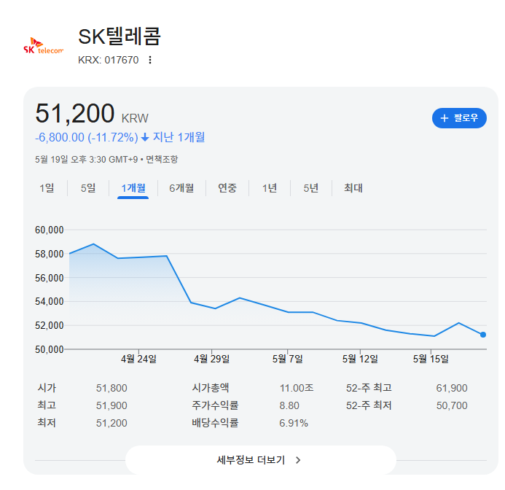Switch to the 1년 time range tab
This screenshot has height=490, width=505.
click(270, 188)
